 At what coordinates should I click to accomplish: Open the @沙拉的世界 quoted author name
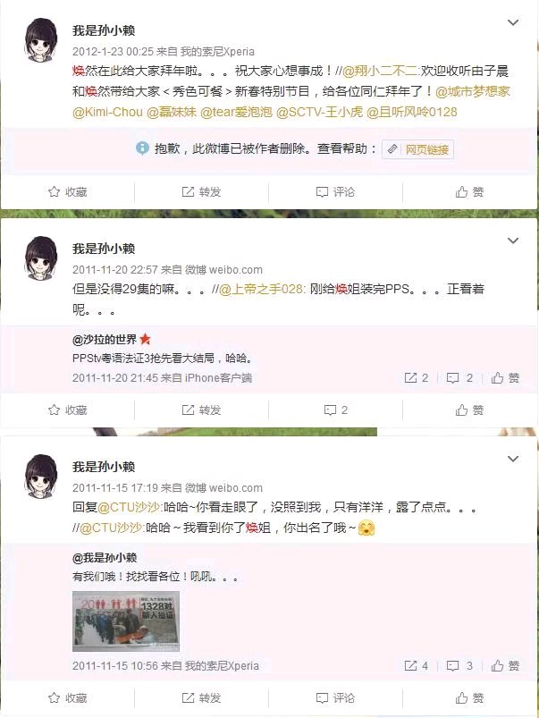[x=105, y=339]
